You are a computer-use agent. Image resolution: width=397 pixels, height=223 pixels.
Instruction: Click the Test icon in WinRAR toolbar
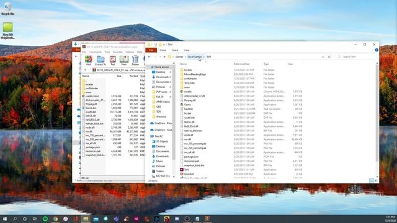113,61
